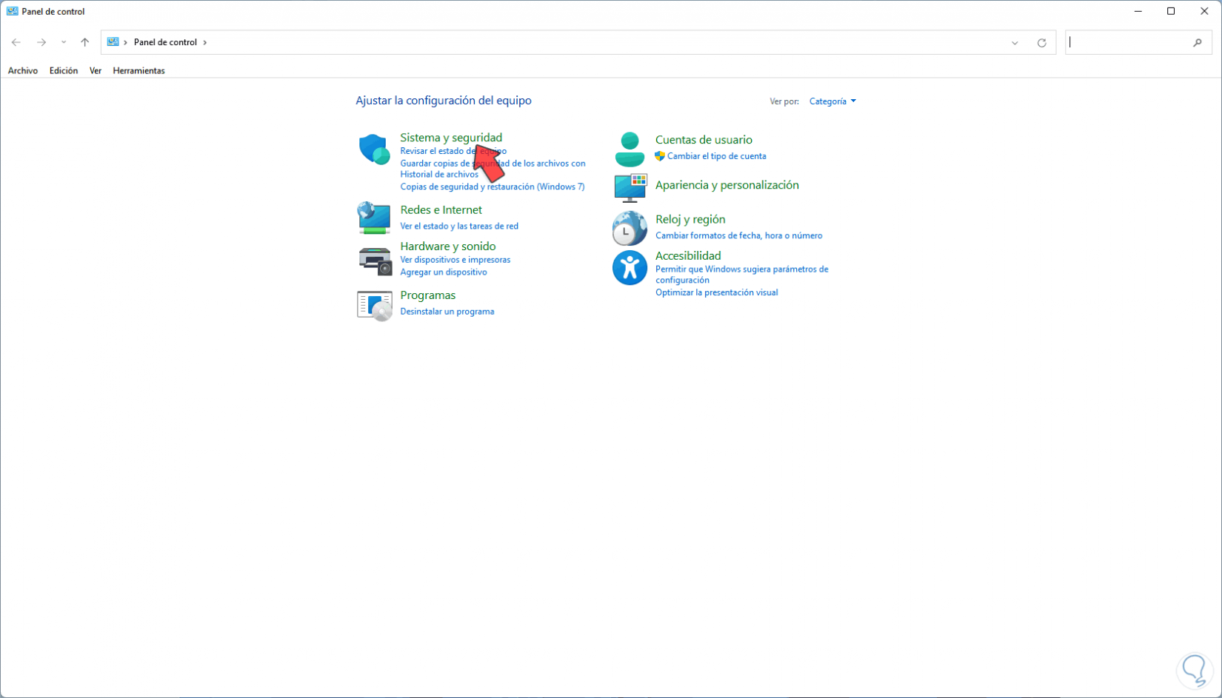Expand the chevron before Panel de control breadcrumb
This screenshot has width=1222, height=698.
click(x=126, y=42)
